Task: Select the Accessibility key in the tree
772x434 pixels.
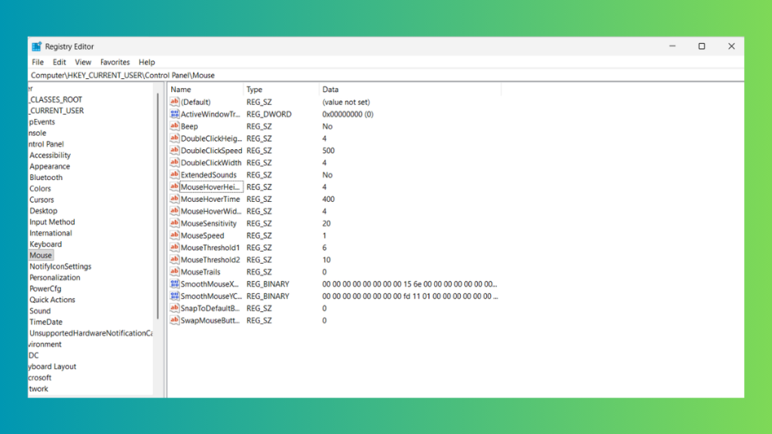Action: pos(50,155)
